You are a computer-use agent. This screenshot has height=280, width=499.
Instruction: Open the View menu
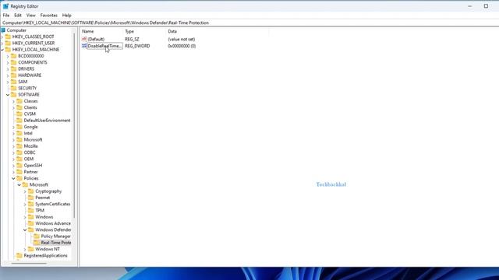tap(31, 16)
